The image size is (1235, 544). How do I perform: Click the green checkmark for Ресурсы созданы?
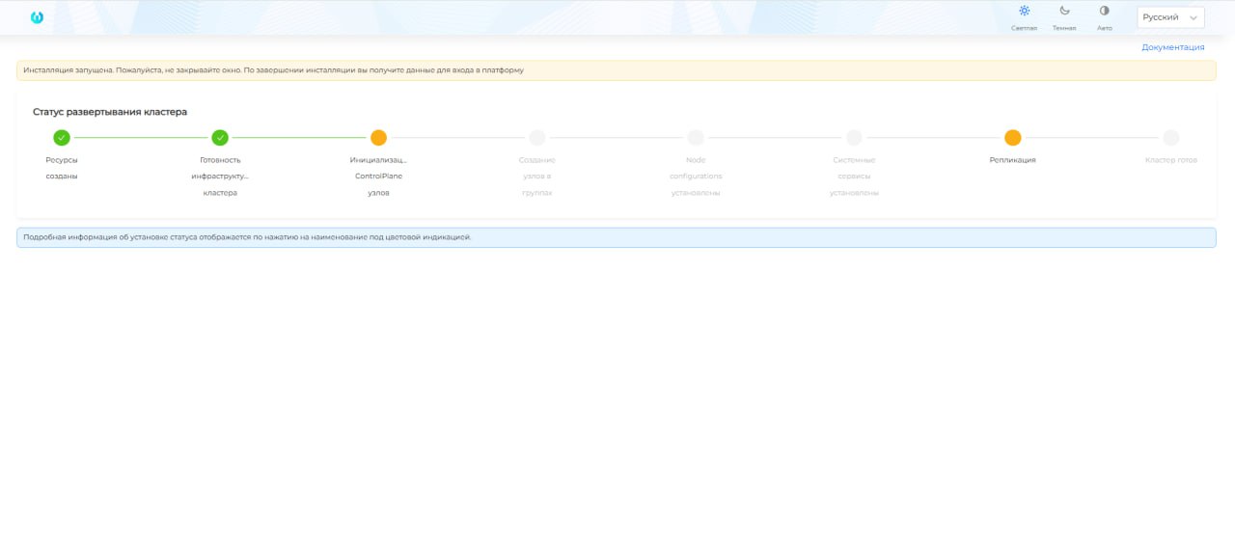tap(62, 138)
